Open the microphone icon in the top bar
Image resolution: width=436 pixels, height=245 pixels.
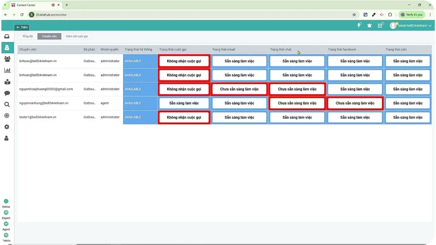[359, 26]
